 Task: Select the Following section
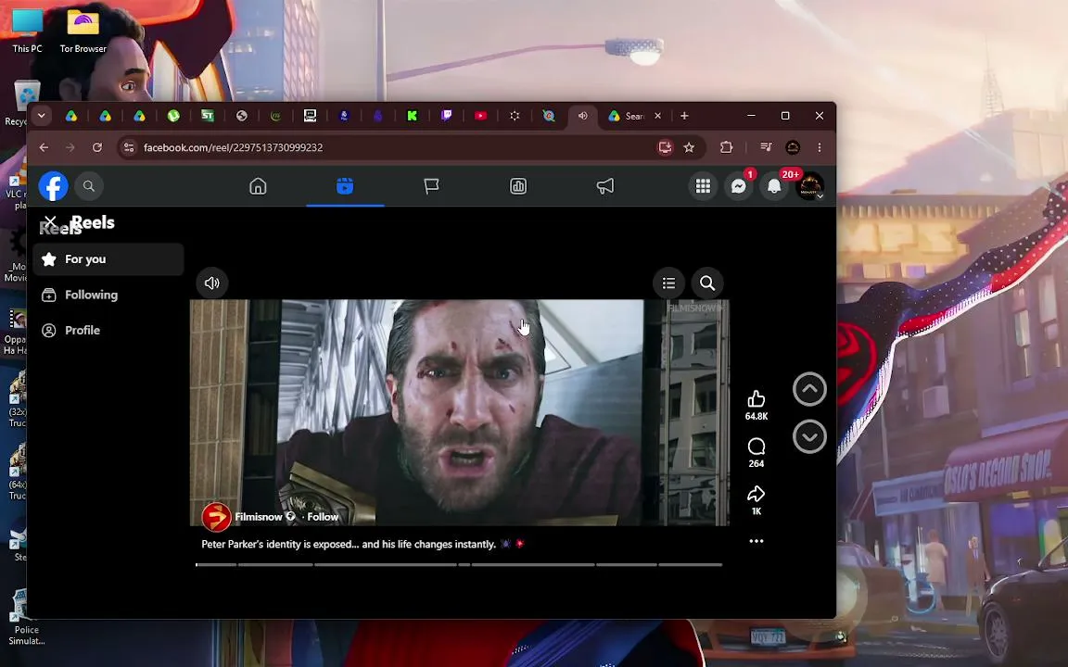pos(108,295)
